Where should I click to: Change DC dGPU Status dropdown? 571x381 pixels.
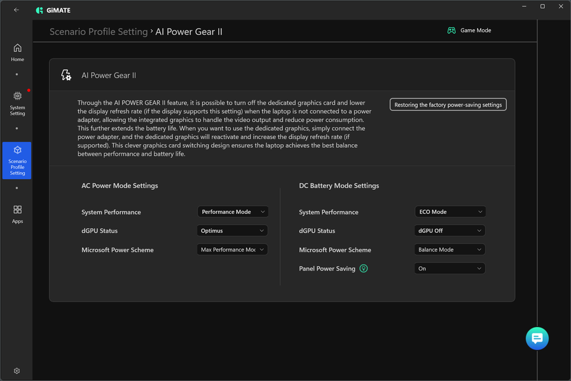pyautogui.click(x=450, y=231)
